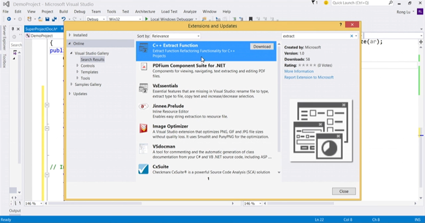Click the Save All toolbar icon

pyautogui.click(x=54, y=19)
